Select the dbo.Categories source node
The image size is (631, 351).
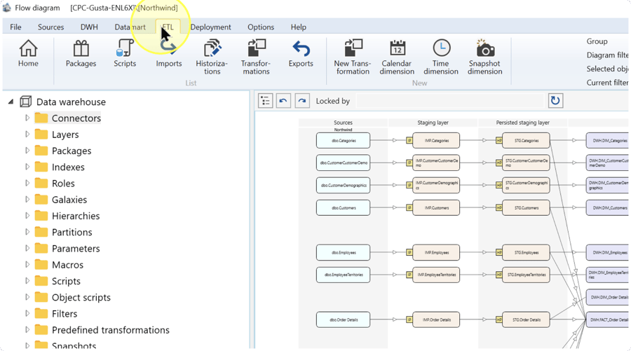343,140
